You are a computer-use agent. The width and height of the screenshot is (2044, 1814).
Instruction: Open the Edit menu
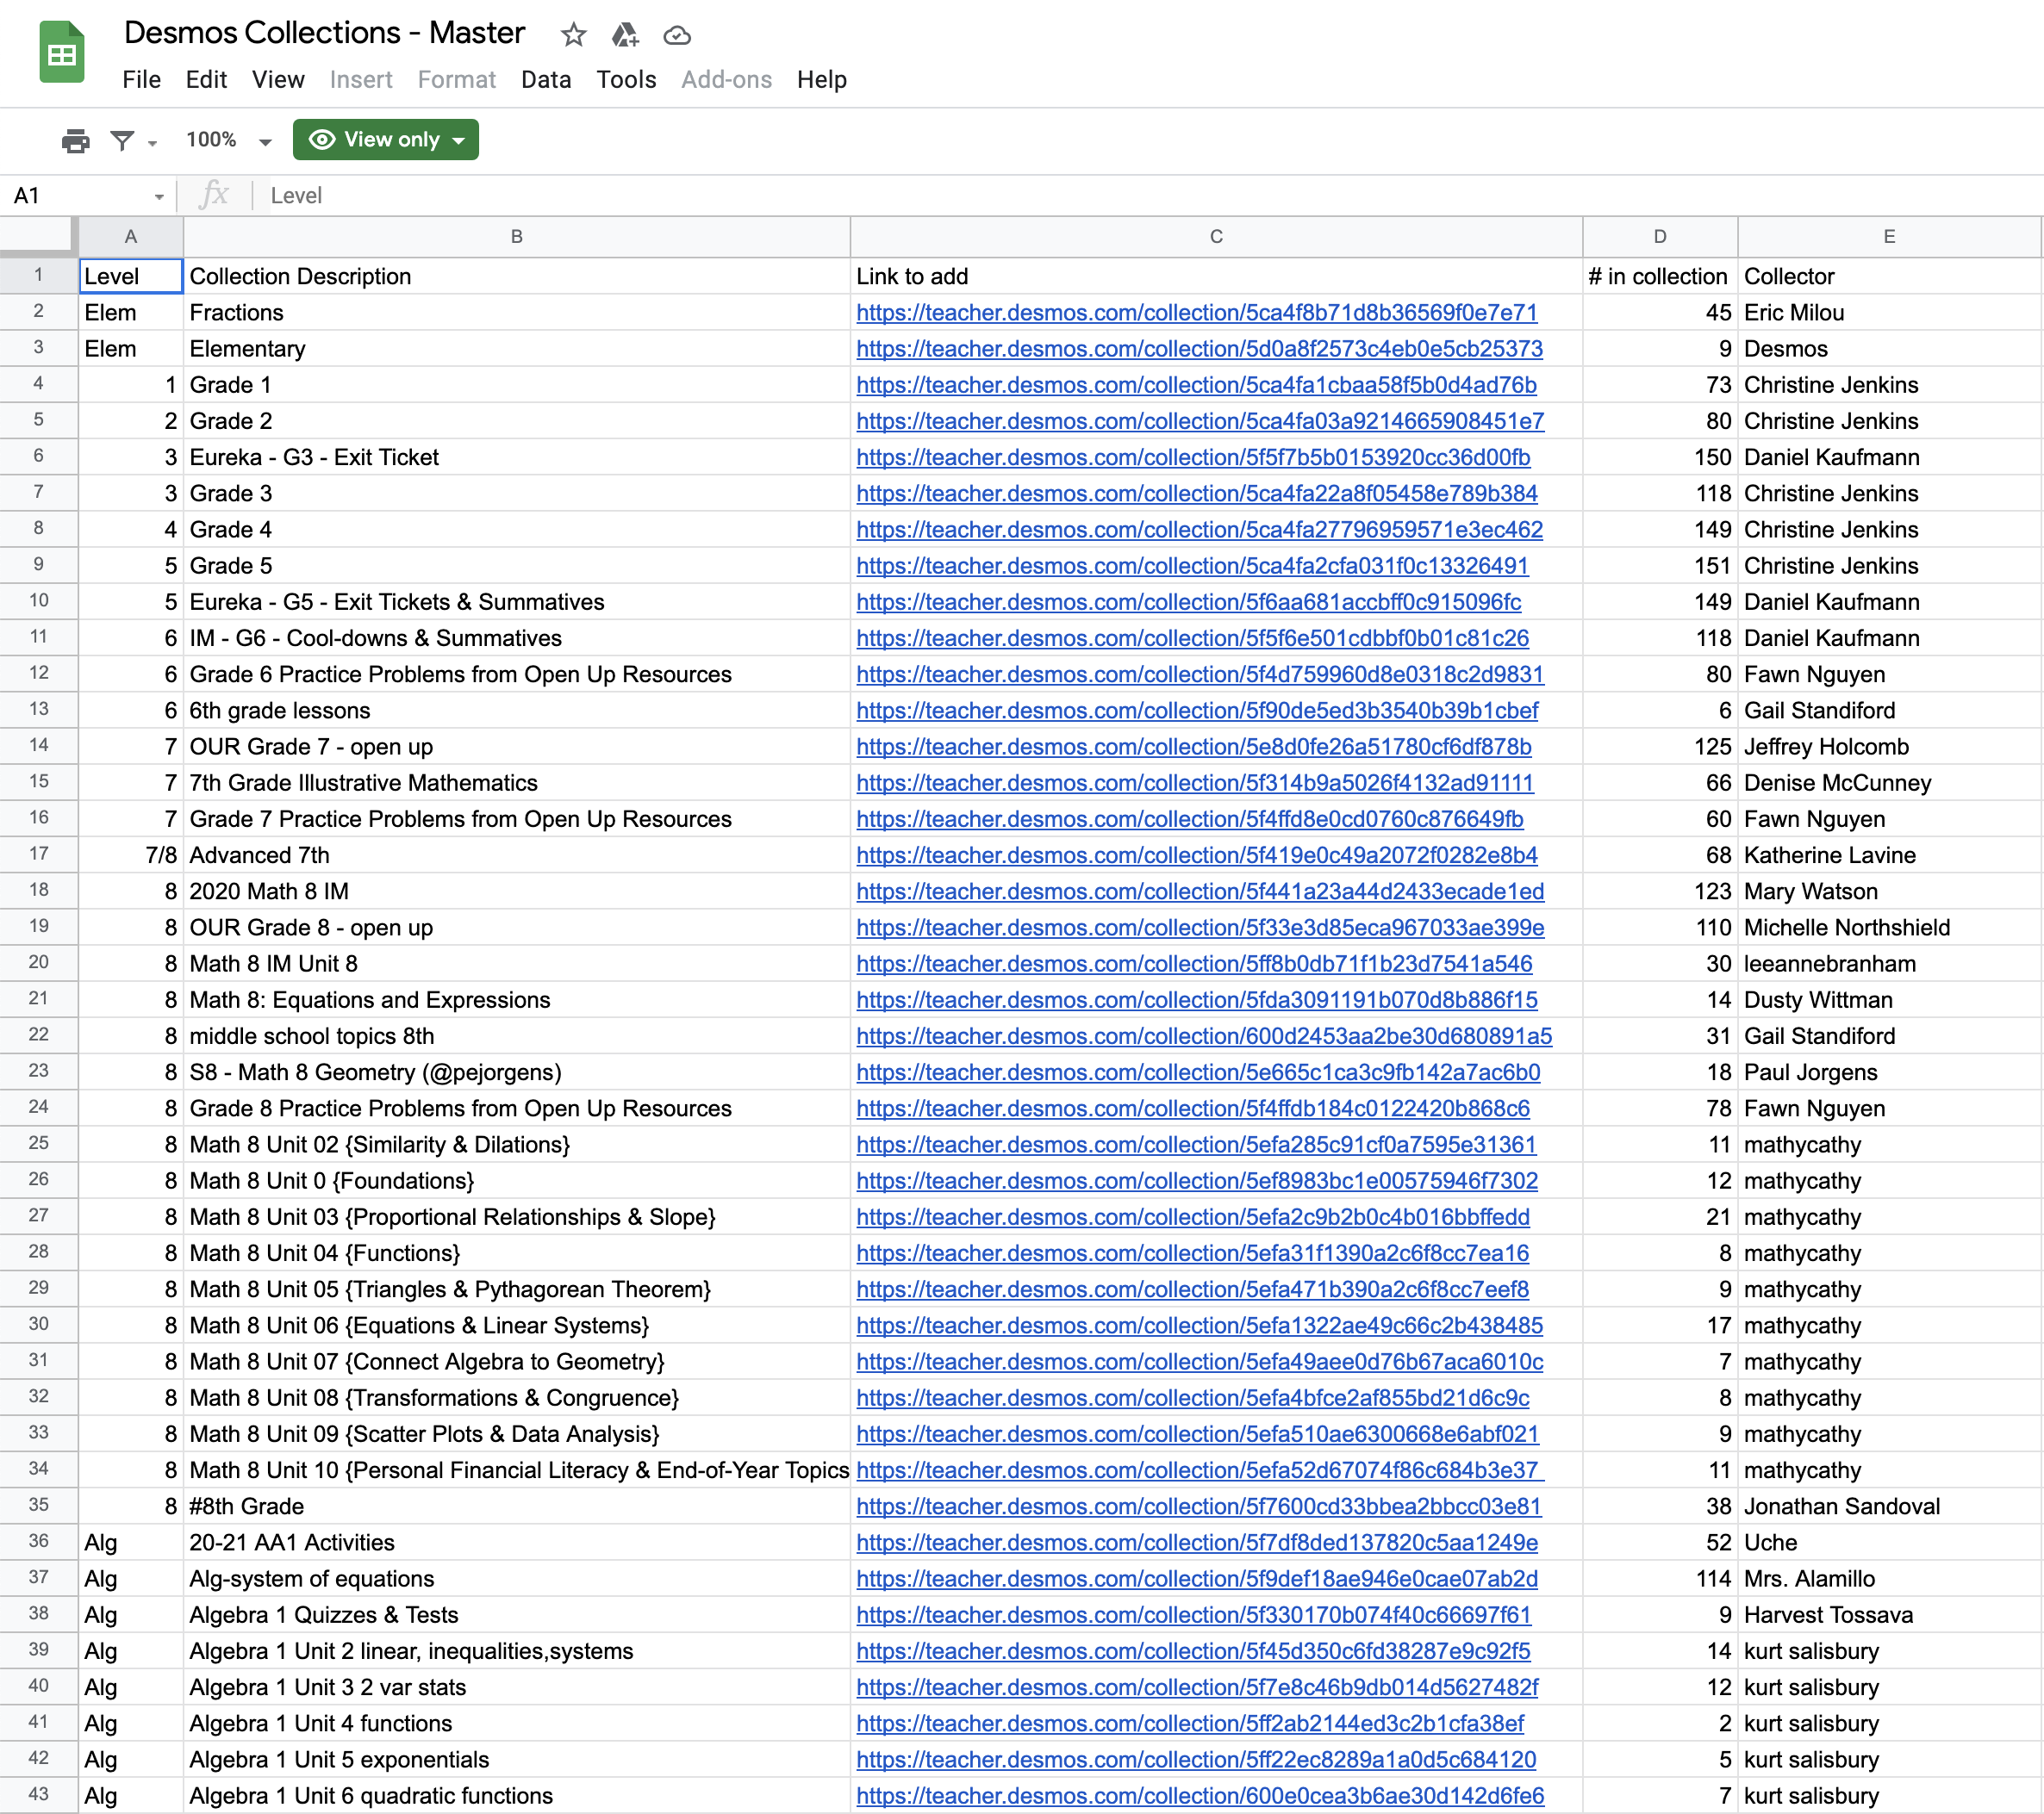pyautogui.click(x=206, y=80)
